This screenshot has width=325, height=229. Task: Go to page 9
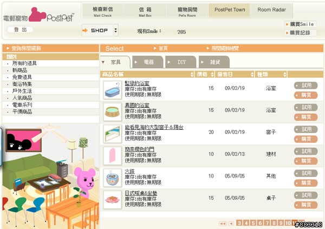[x=281, y=223]
